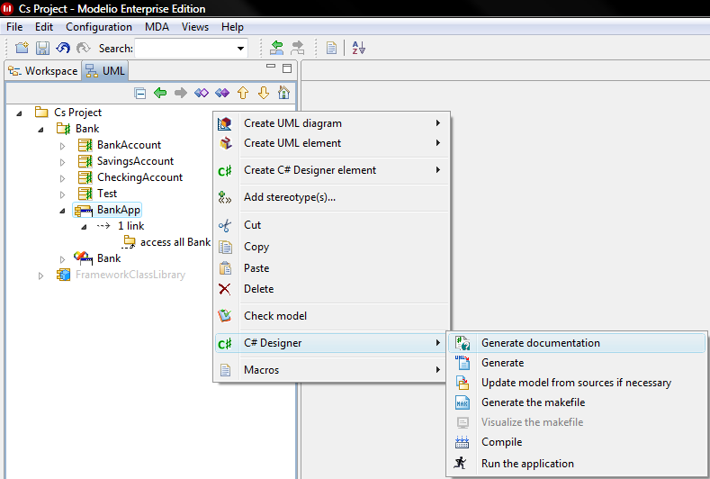Expand the BankAccount node
Image resolution: width=710 pixels, height=479 pixels.
62,146
